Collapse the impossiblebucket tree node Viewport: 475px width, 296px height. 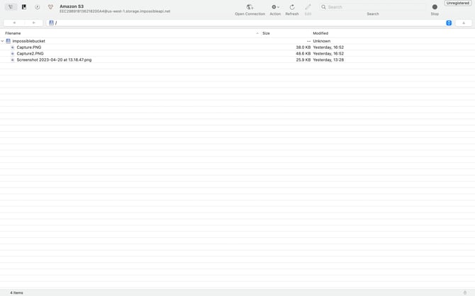[x=2, y=41]
